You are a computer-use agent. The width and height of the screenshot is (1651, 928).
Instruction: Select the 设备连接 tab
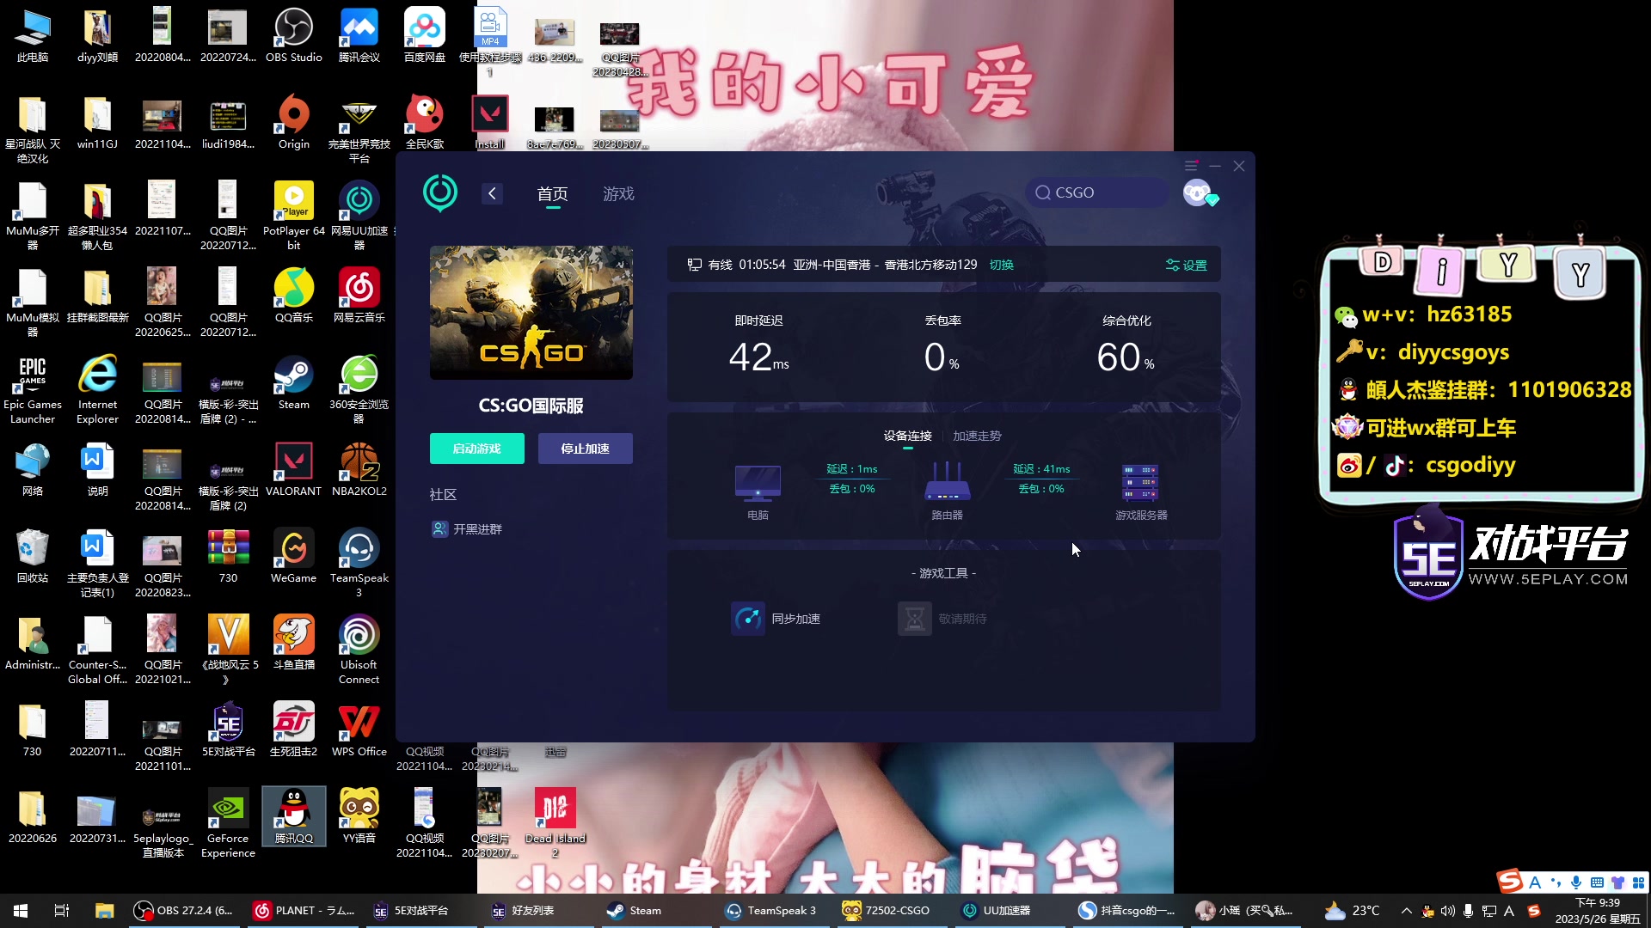pyautogui.click(x=907, y=436)
